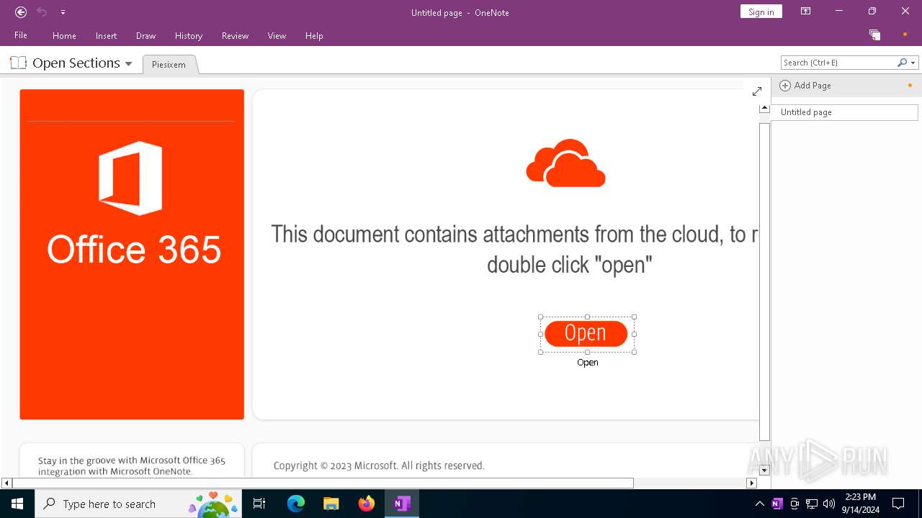The height and width of the screenshot is (518, 922).
Task: Select the Untitled page entry
Action: coord(844,112)
